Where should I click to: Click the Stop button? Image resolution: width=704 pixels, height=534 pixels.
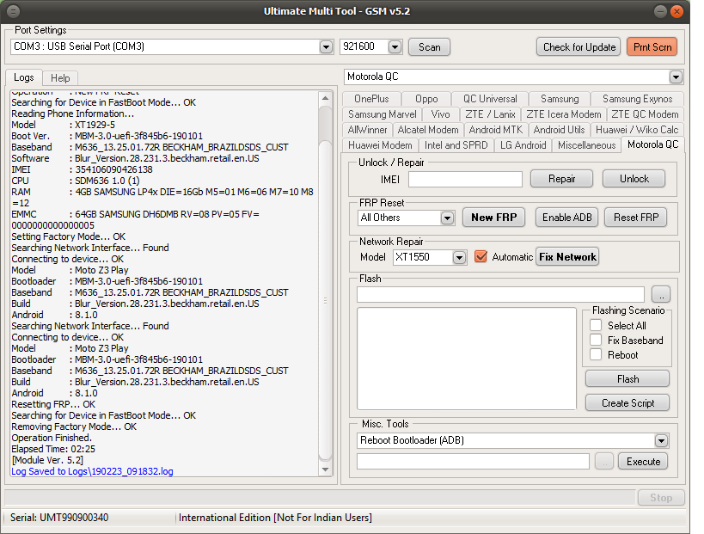661,498
